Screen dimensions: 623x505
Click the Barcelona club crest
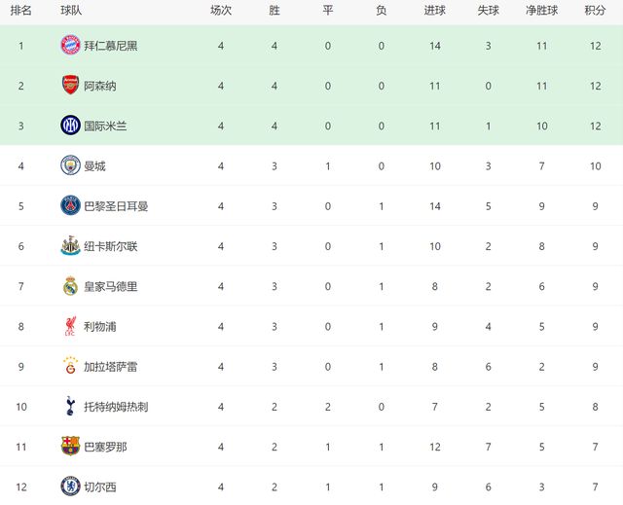(70, 447)
